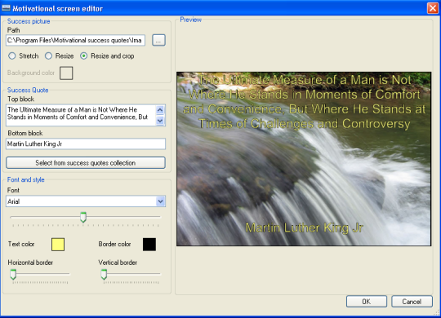Image resolution: width=441 pixels, height=318 pixels.
Task: Click the Top block scroll down arrow
Action: pos(160,121)
